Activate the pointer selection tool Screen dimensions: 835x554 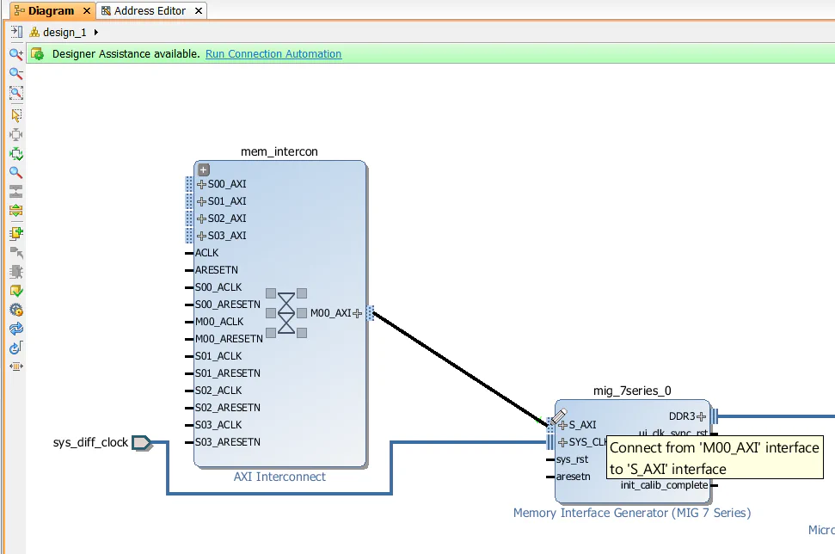tap(15, 113)
